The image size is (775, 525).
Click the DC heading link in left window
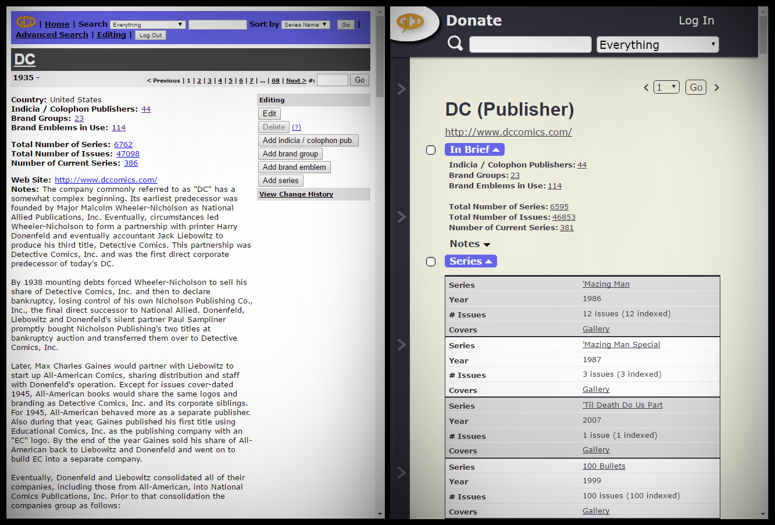(x=25, y=59)
